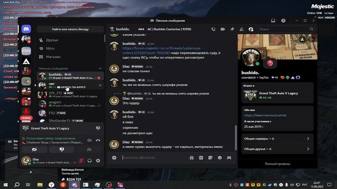This screenshot has width=337, height=189.
Task: Expand mutual servers list
Action: point(277,139)
